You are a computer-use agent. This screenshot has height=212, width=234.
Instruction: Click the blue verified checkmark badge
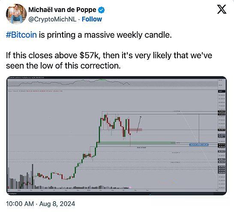pyautogui.click(x=101, y=10)
